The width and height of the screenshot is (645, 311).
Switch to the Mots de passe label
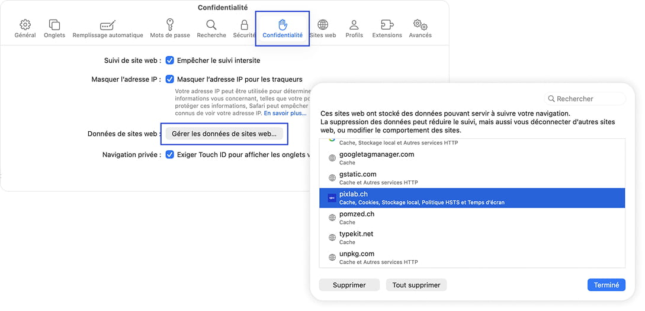pyautogui.click(x=170, y=35)
